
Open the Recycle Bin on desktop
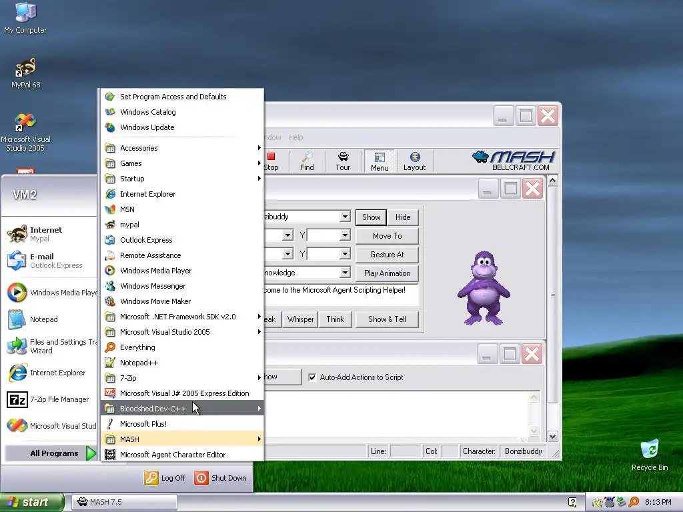tap(650, 455)
